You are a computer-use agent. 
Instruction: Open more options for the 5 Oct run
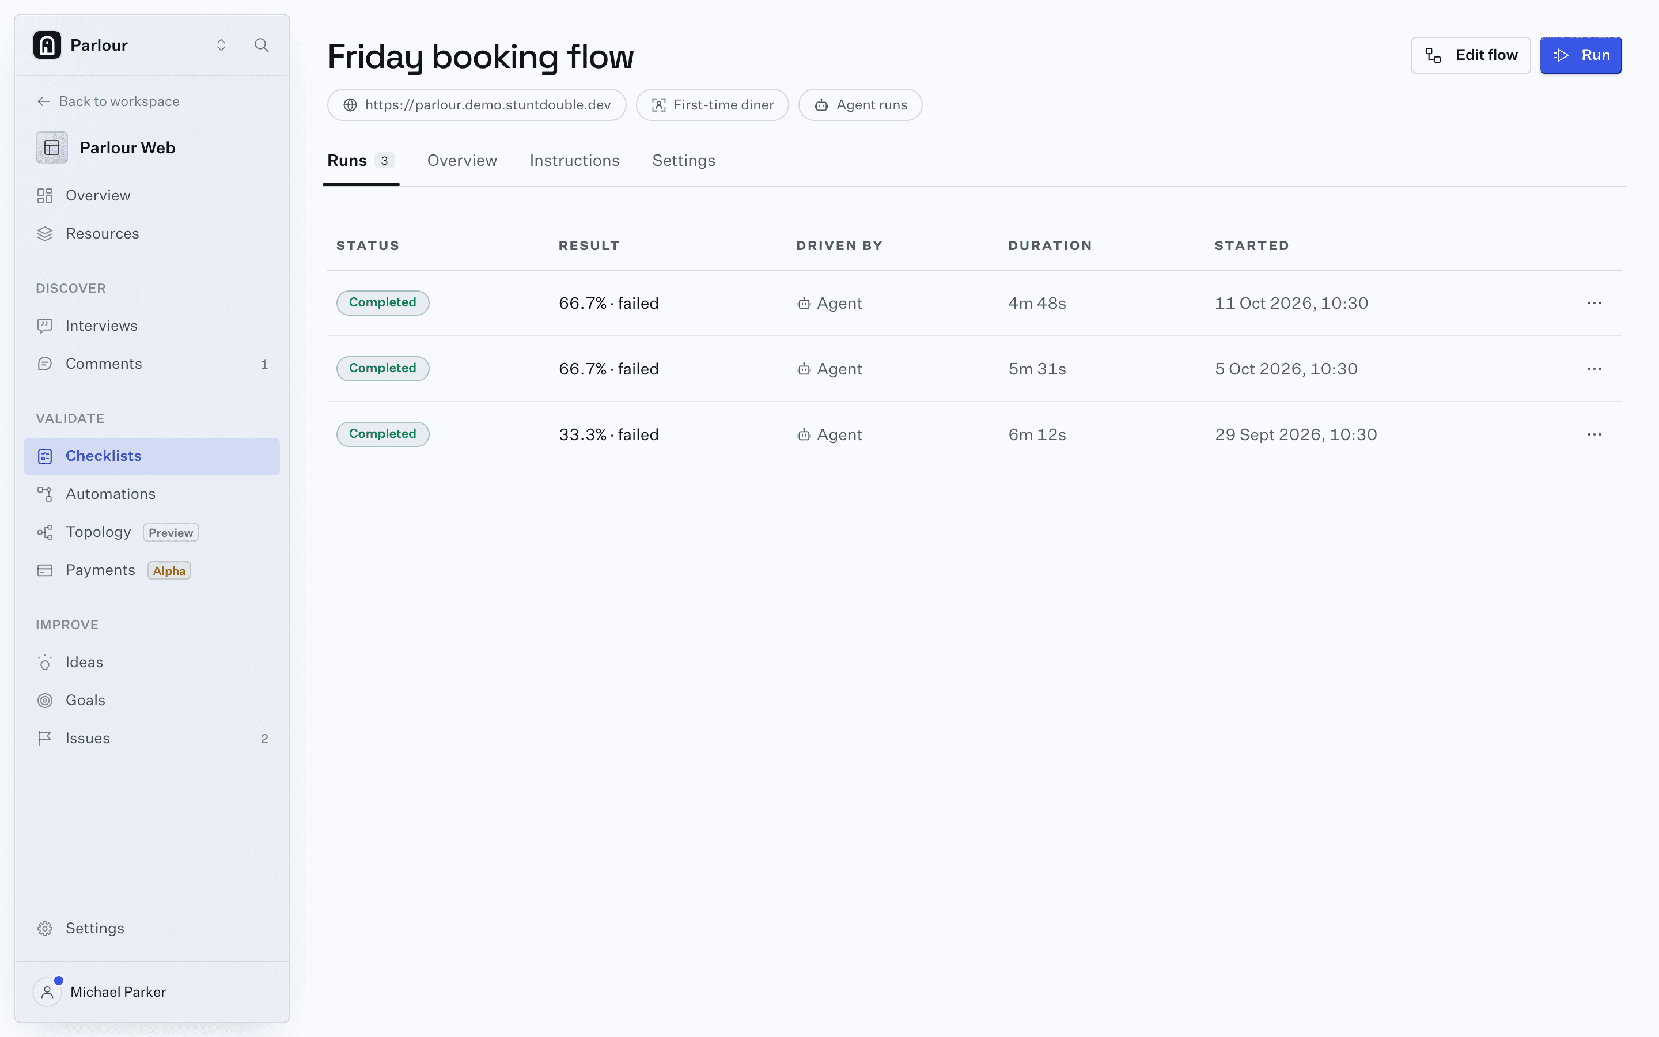click(1594, 369)
